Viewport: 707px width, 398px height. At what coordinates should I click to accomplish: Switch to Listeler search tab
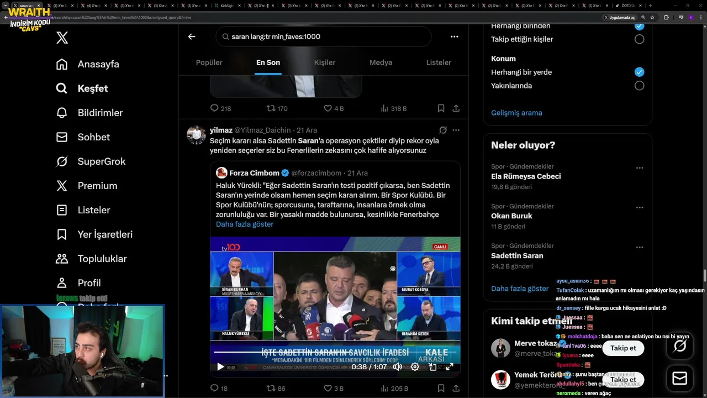pyautogui.click(x=439, y=62)
